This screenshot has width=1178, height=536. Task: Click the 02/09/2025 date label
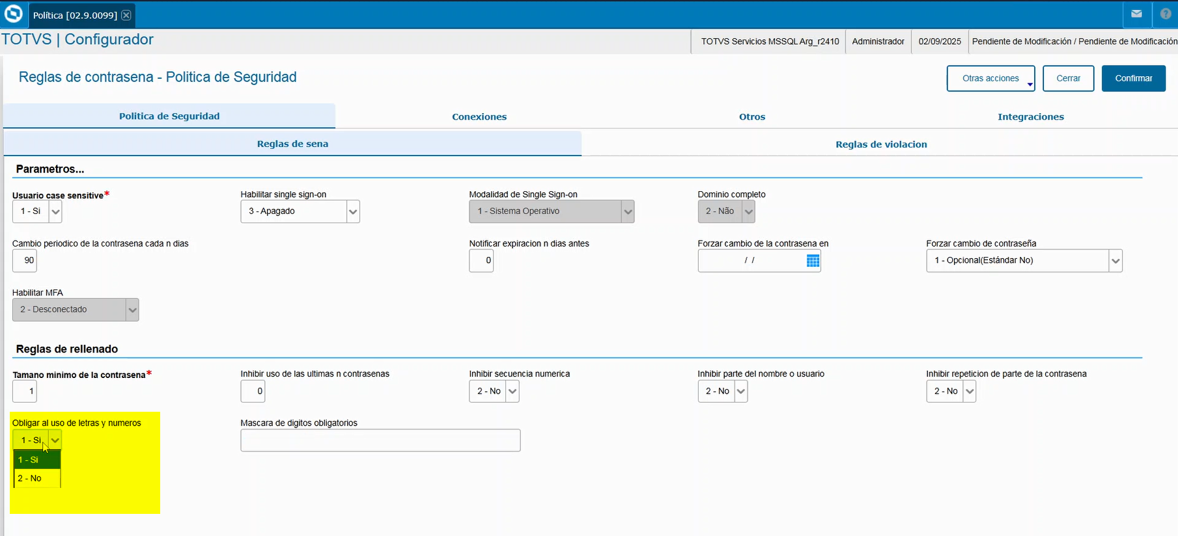(x=940, y=41)
